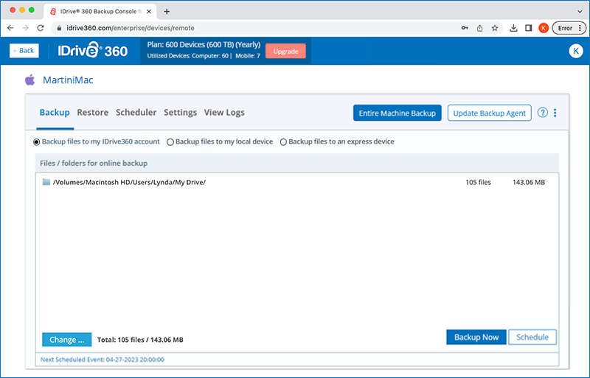Click the Error browser menu button
Screen dimensions: 590x378
(x=569, y=28)
